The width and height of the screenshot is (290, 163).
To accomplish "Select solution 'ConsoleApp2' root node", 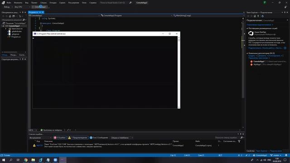I will [14, 23].
